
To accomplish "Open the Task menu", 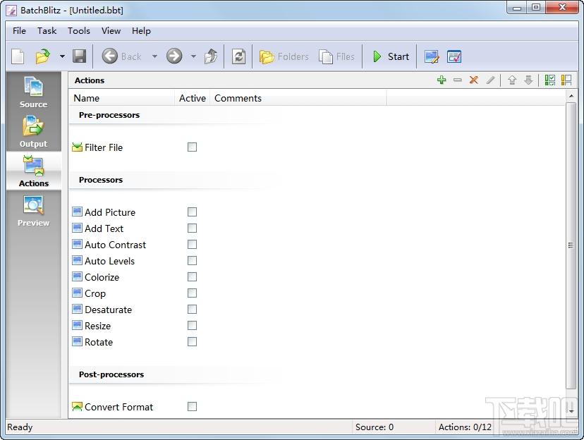I will [x=47, y=31].
